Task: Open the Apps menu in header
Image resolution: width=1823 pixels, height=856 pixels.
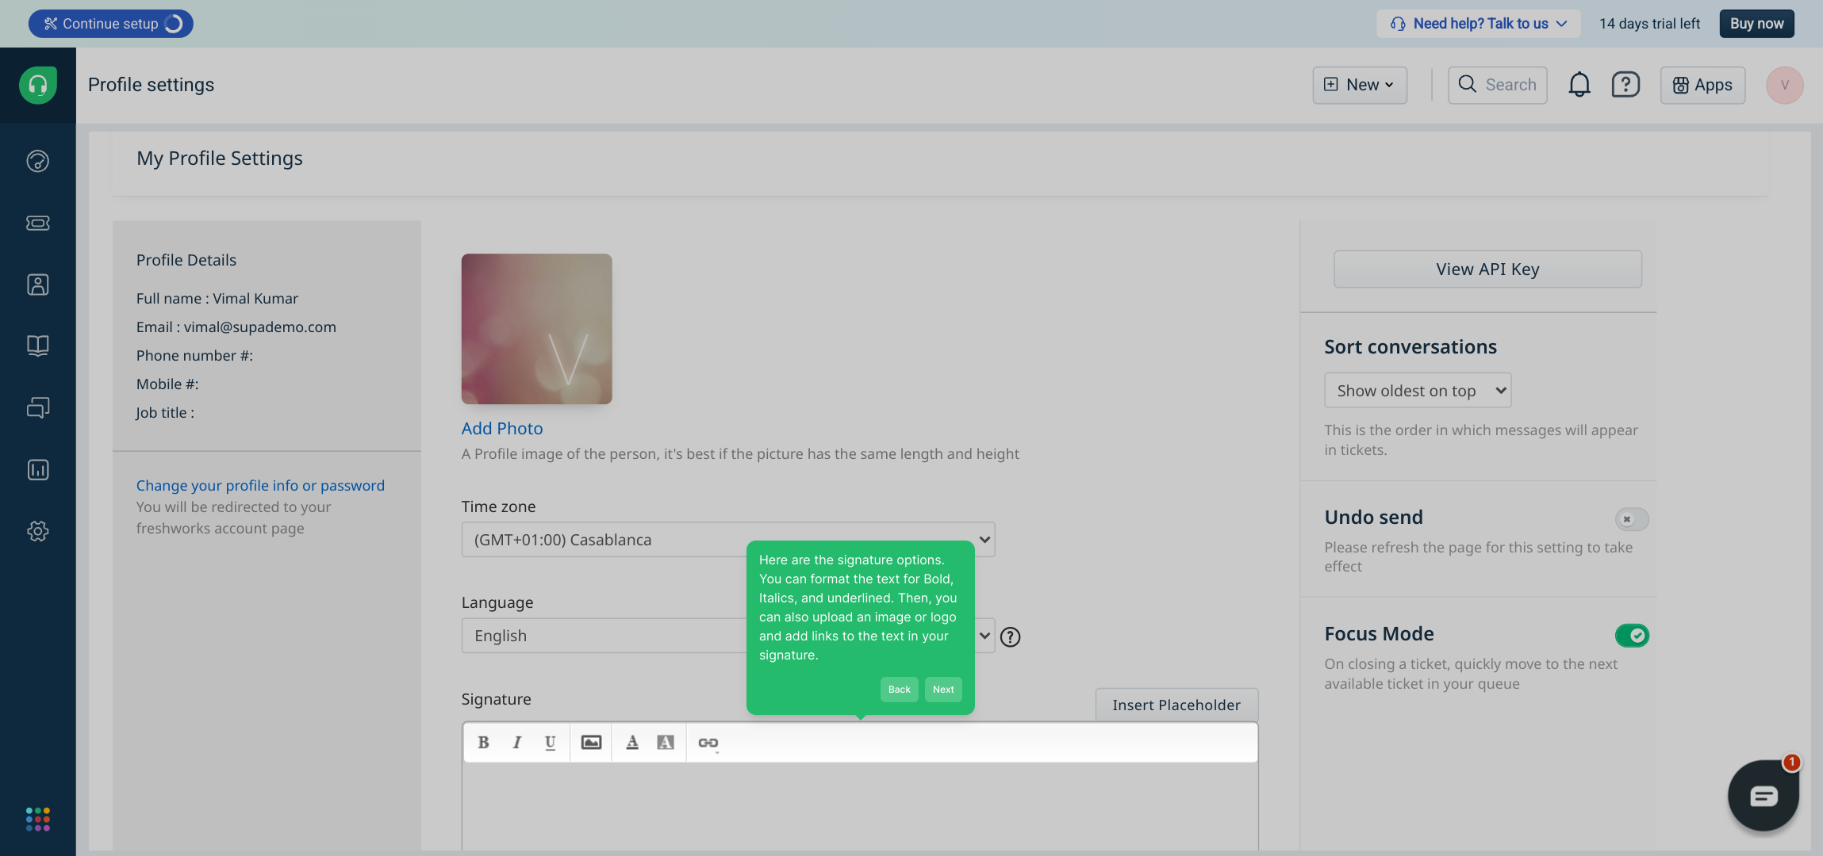Action: pyautogui.click(x=1702, y=85)
